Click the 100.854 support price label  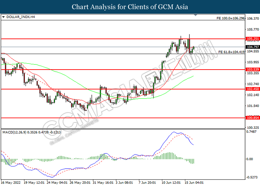pos(253,118)
